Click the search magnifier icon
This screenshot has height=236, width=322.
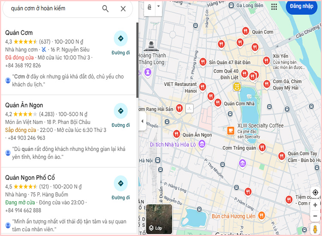[x=105, y=9]
